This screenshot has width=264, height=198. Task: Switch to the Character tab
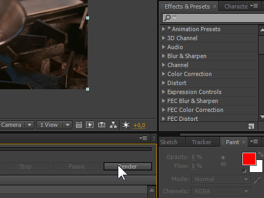[235, 6]
